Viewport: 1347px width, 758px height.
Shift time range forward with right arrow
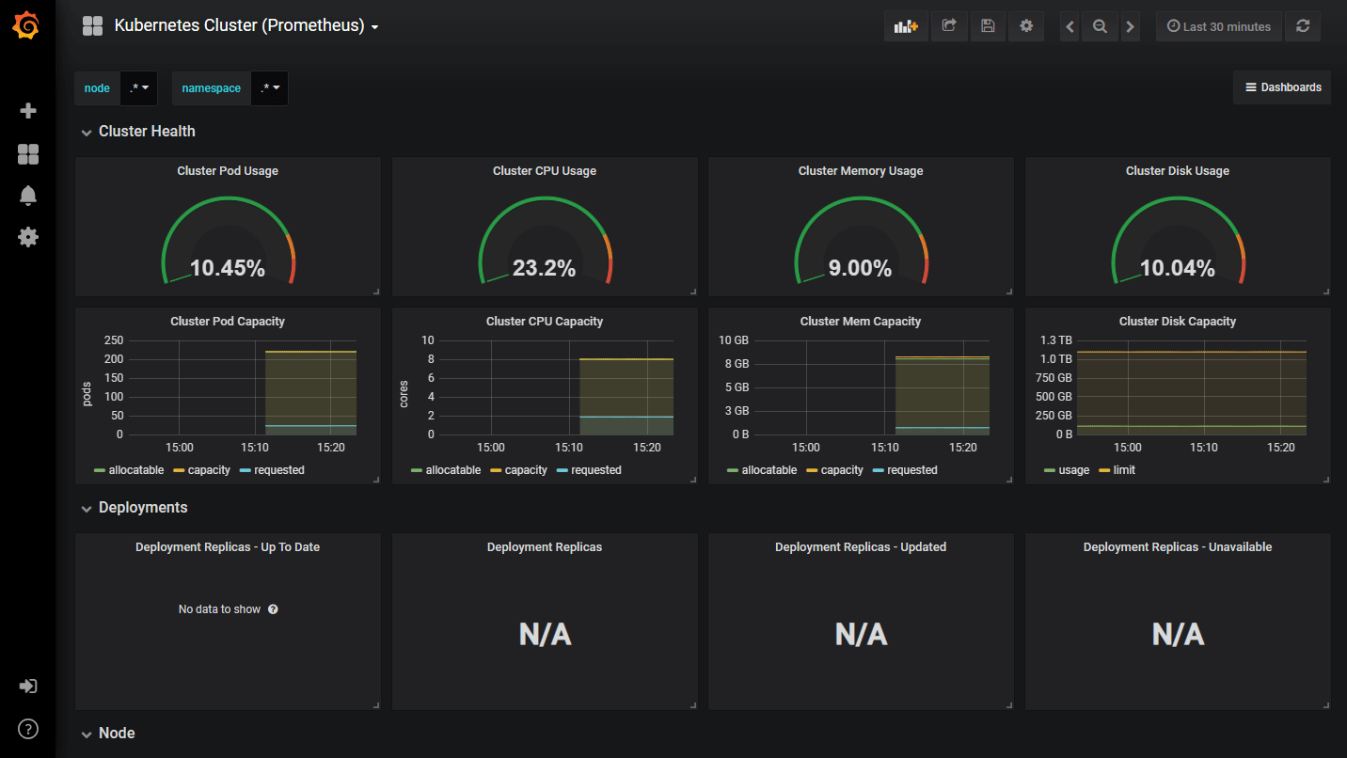(1131, 26)
